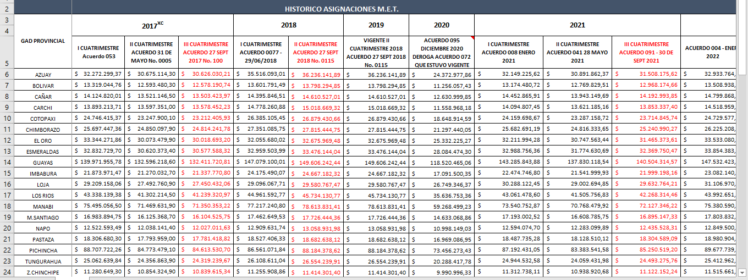748x280 pixels.
Task: Select III CUATRIMESTRE ACUERDO 27 SEPT 2017 header
Action: [x=206, y=52]
